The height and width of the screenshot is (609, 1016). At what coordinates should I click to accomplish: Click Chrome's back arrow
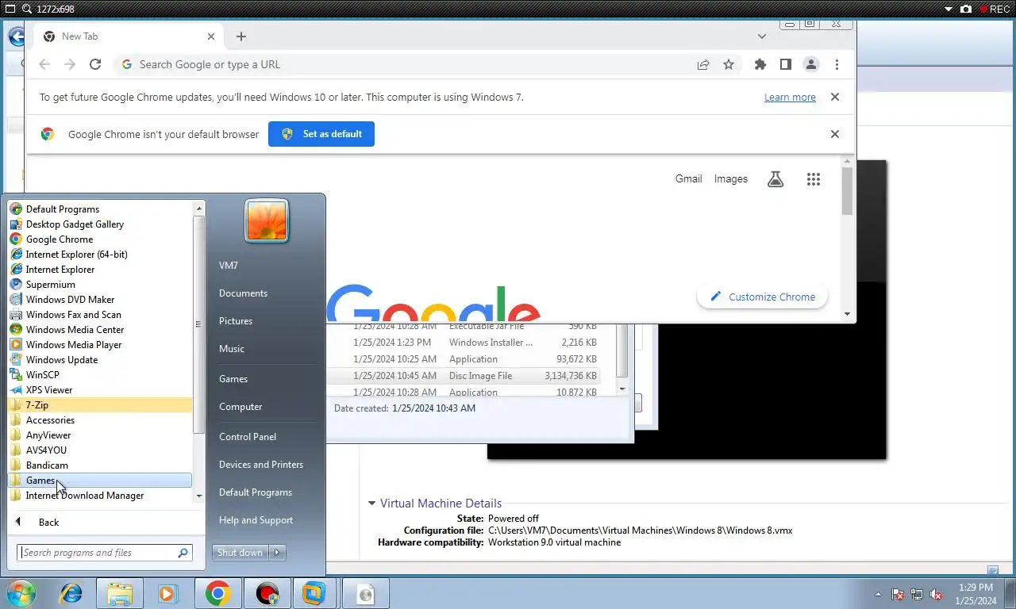[44, 65]
